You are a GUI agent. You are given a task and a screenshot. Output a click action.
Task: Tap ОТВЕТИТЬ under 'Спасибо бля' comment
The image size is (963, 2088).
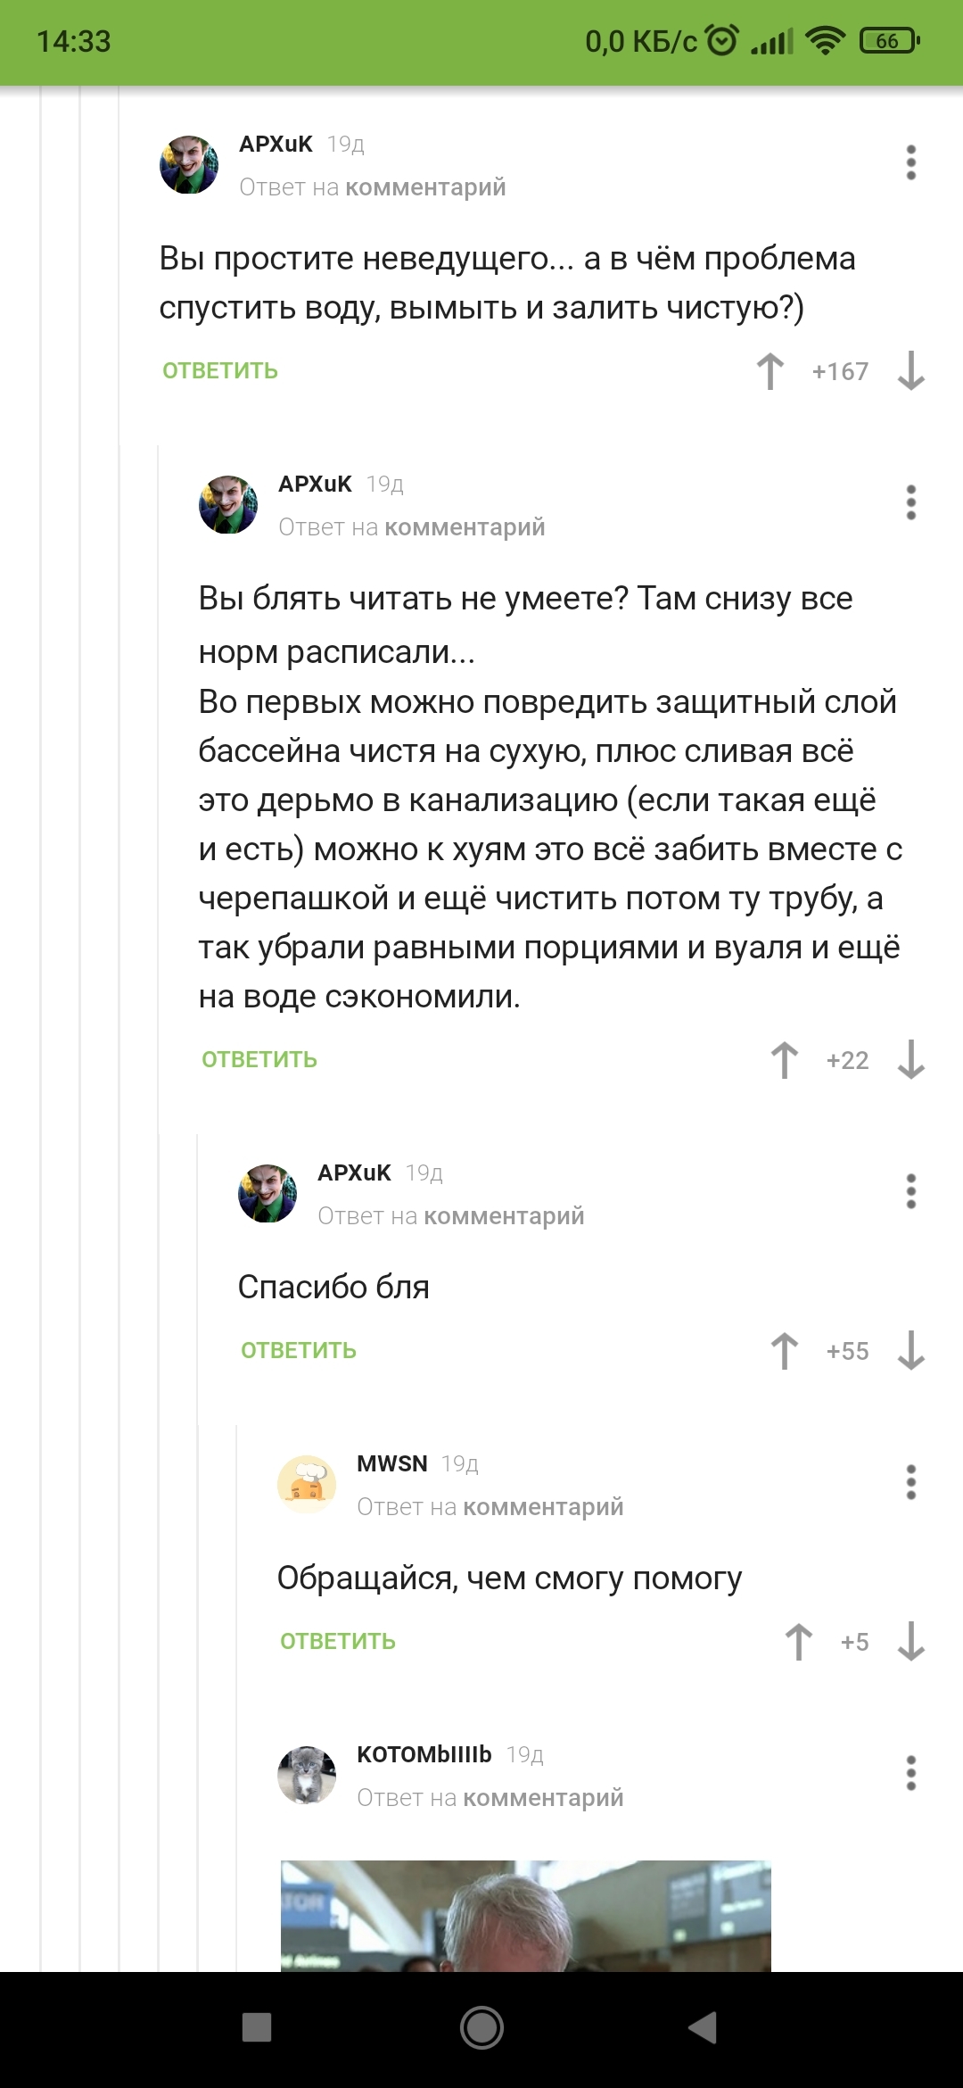click(299, 1351)
